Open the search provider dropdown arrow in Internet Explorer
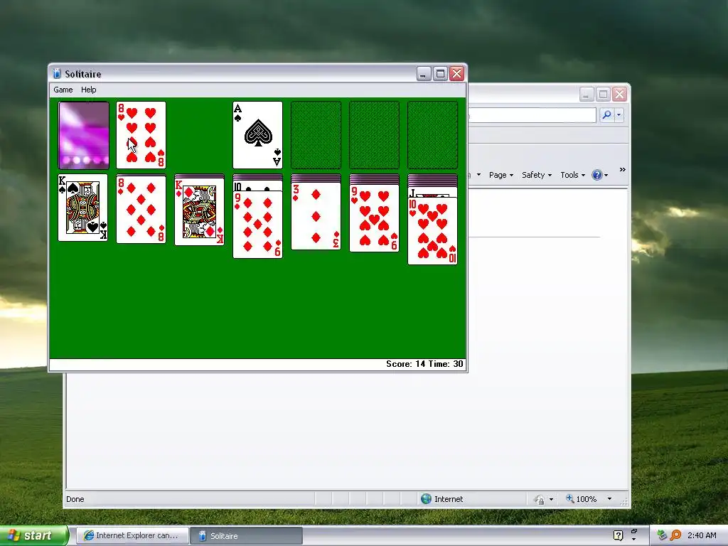This screenshot has height=546, width=728. (619, 114)
